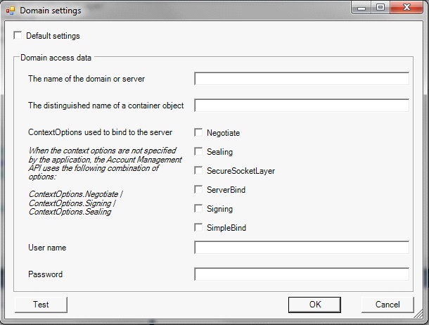Click the 'The name of the domain or server' label
The height and width of the screenshot is (325, 429).
pyautogui.click(x=87, y=79)
